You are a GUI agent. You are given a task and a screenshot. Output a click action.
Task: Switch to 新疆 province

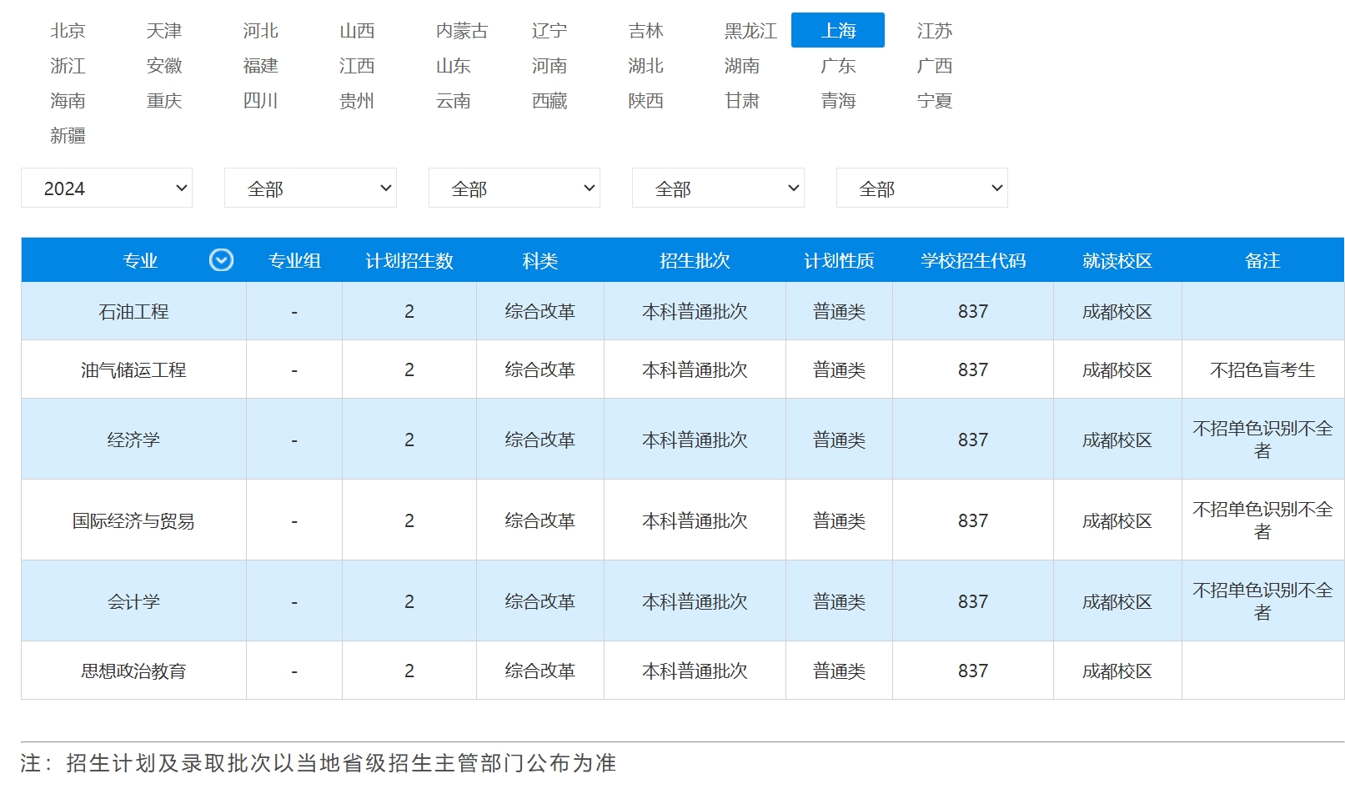(68, 136)
